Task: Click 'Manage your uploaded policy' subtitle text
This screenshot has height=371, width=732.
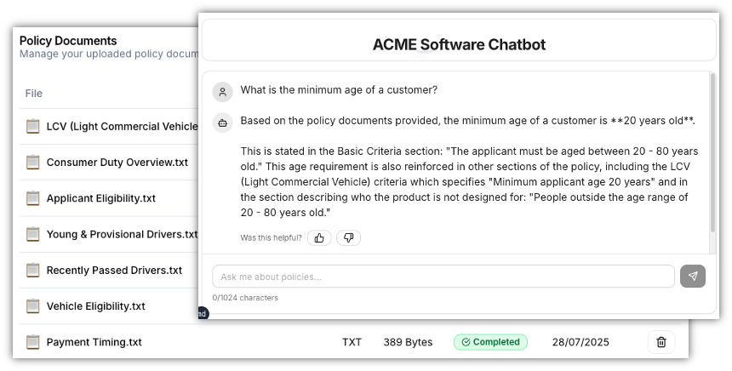Action: point(109,54)
